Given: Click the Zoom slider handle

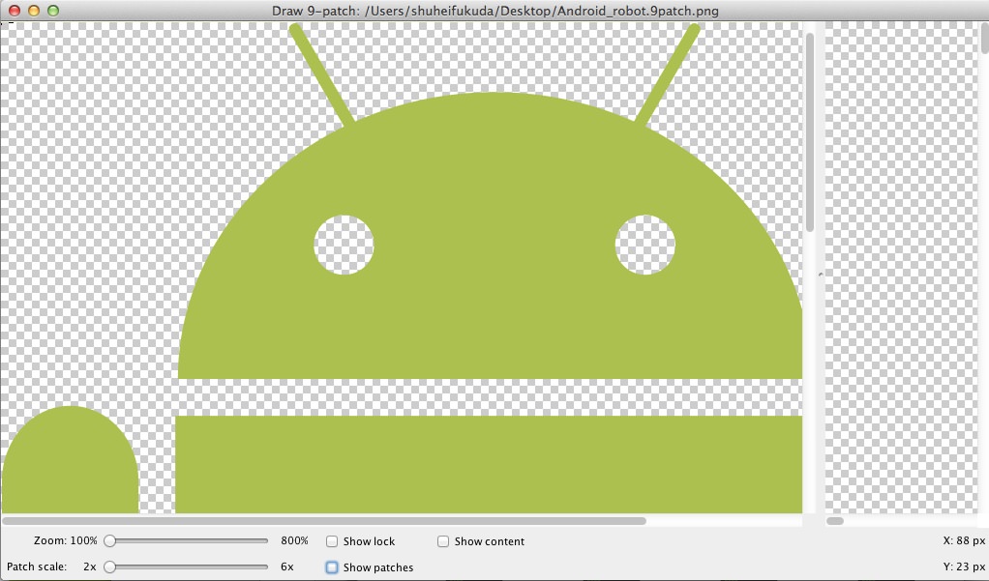Looking at the screenshot, I should 109,540.
